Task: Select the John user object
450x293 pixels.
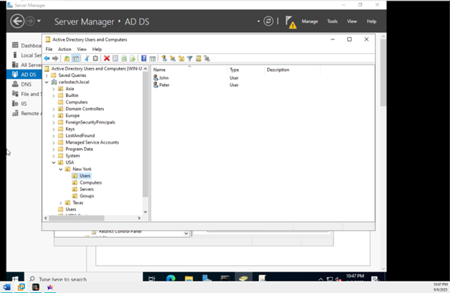Action: point(164,78)
